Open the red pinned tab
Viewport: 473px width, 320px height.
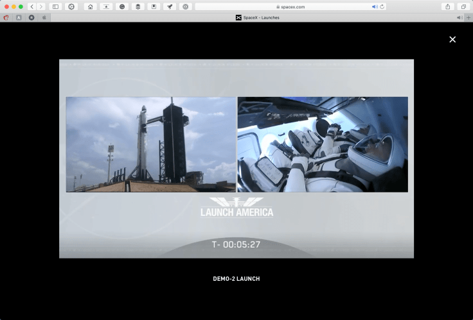point(6,18)
